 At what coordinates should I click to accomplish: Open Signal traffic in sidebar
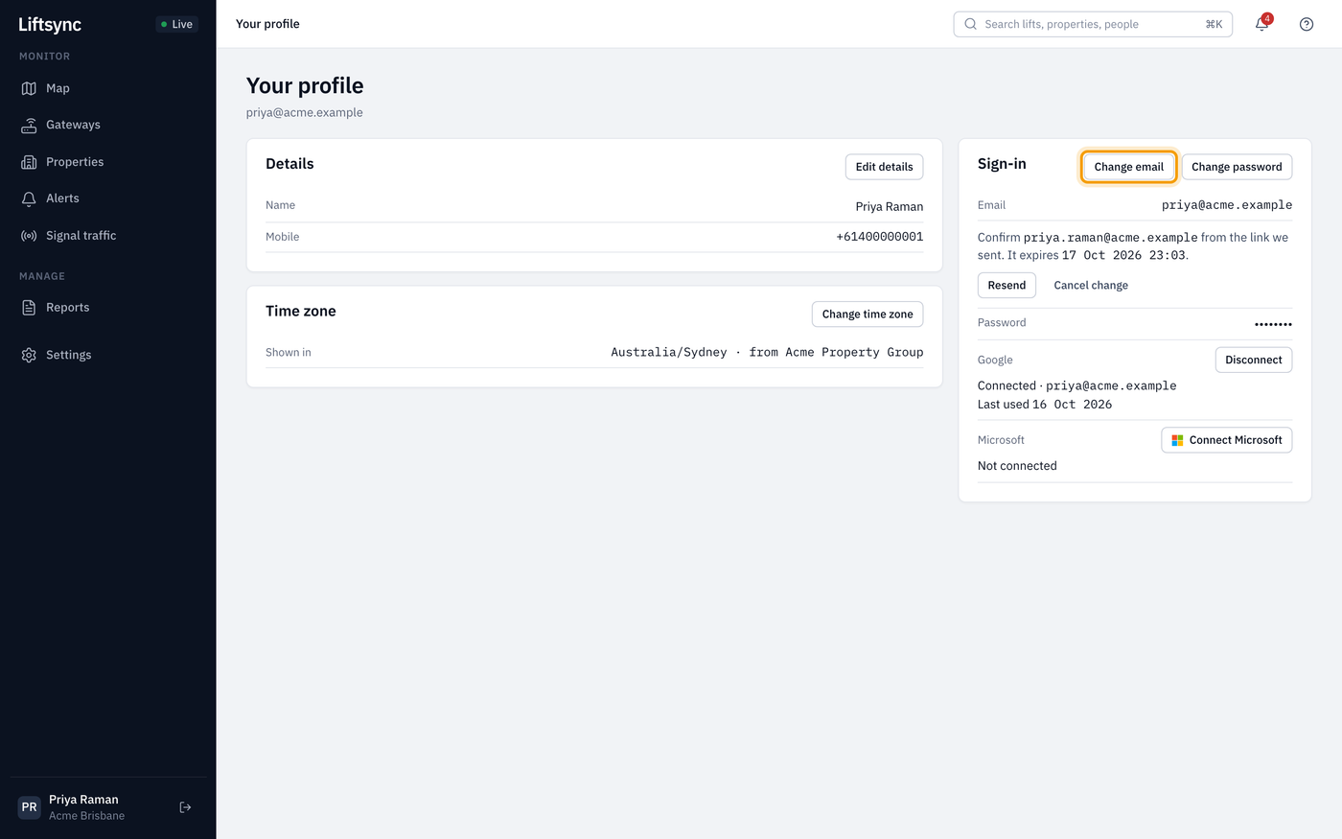pos(107,236)
